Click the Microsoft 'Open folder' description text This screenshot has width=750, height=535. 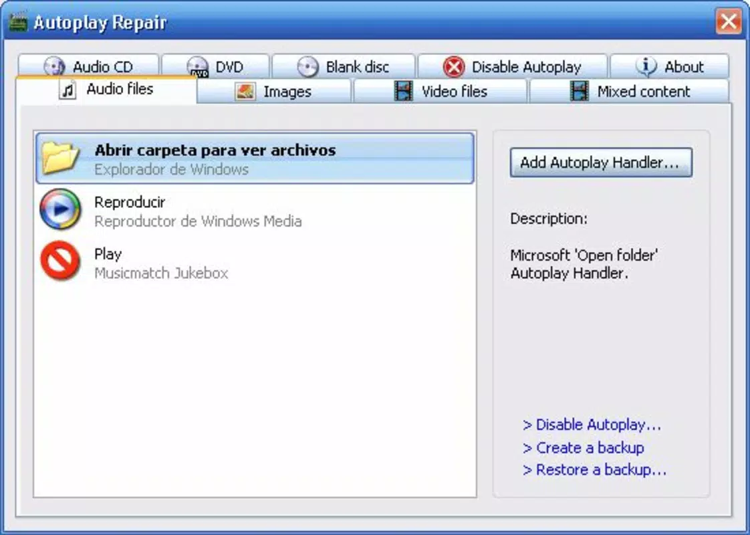point(584,264)
